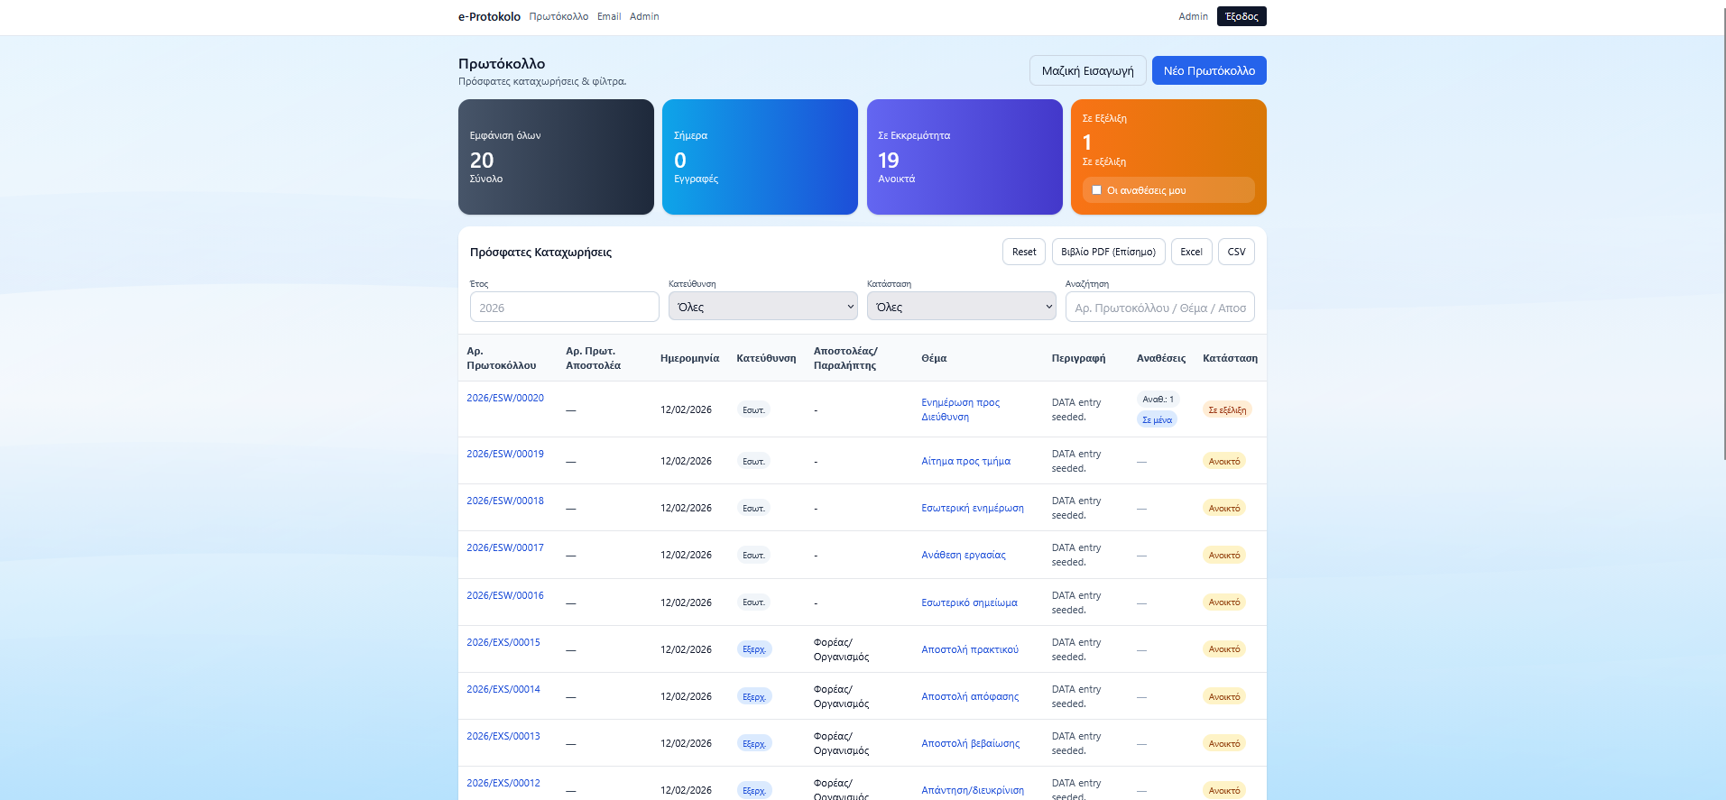The width and height of the screenshot is (1726, 800).
Task: Select the 'Εμφάνιση όλων' summary card
Action: [x=556, y=157]
